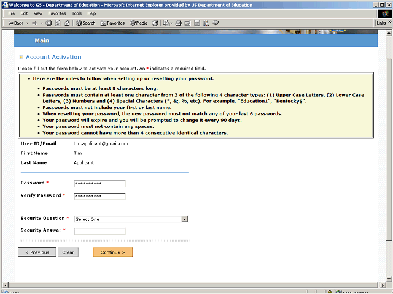Click the Refresh page icon
The width and height of the screenshot is (393, 294).
coord(58,23)
